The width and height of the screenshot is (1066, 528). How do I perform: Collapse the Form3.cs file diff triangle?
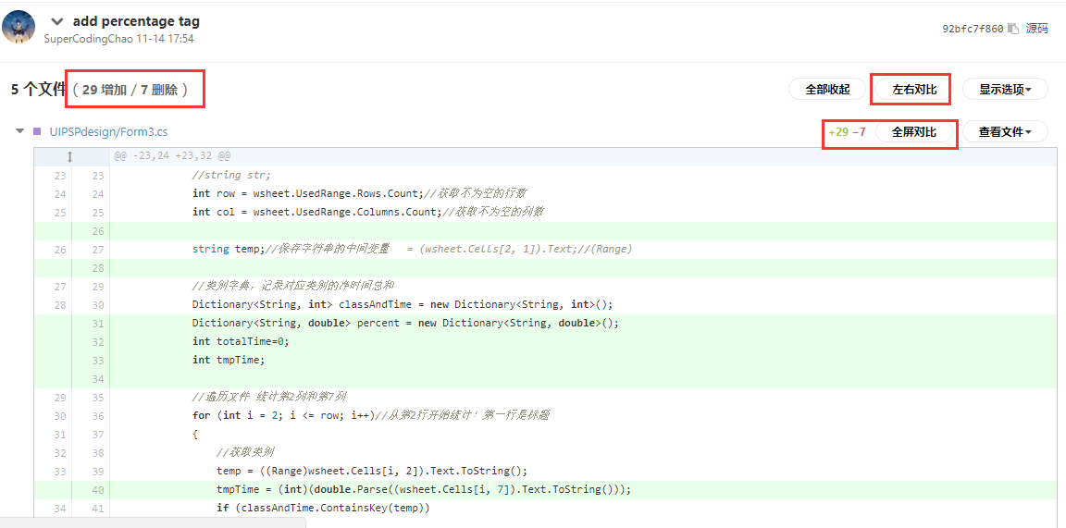click(20, 131)
